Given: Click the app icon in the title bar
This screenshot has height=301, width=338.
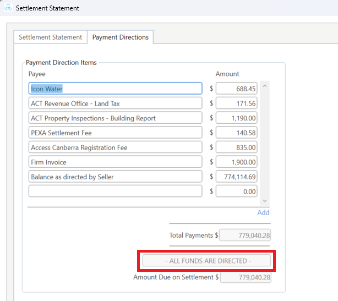Looking at the screenshot, I should [x=8, y=8].
